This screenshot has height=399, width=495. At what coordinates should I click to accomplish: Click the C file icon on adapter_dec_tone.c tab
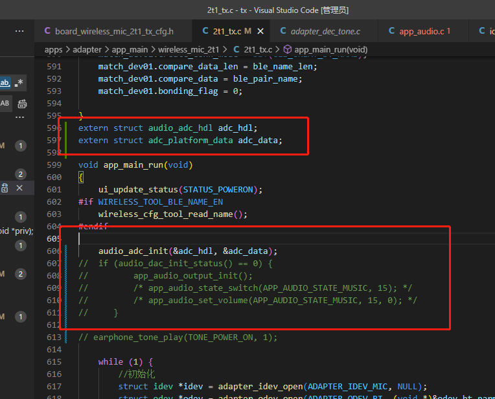(x=283, y=31)
